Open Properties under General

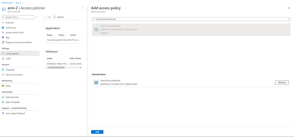pyautogui.click(x=8, y=70)
